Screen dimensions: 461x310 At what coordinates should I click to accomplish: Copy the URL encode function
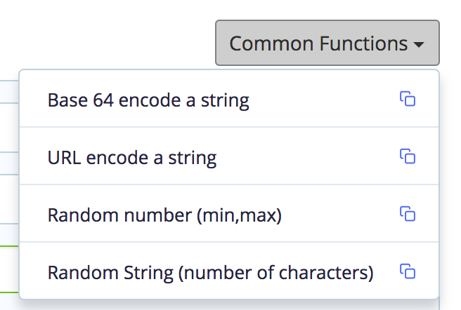408,156
